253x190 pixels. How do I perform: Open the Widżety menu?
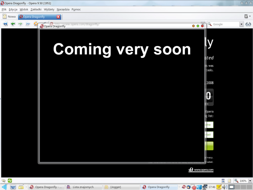[49, 9]
